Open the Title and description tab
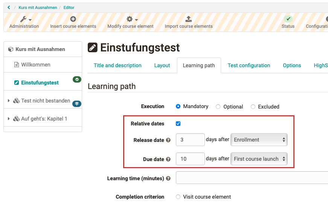 pyautogui.click(x=117, y=65)
